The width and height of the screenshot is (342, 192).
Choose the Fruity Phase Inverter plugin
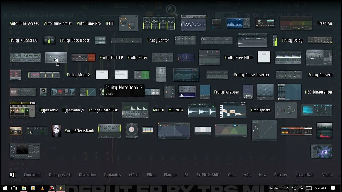(252, 75)
